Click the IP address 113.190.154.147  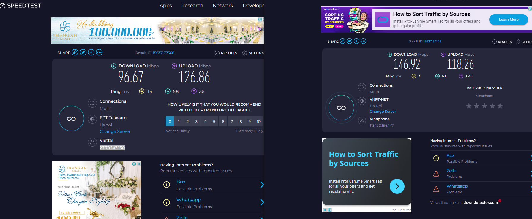coord(382,126)
